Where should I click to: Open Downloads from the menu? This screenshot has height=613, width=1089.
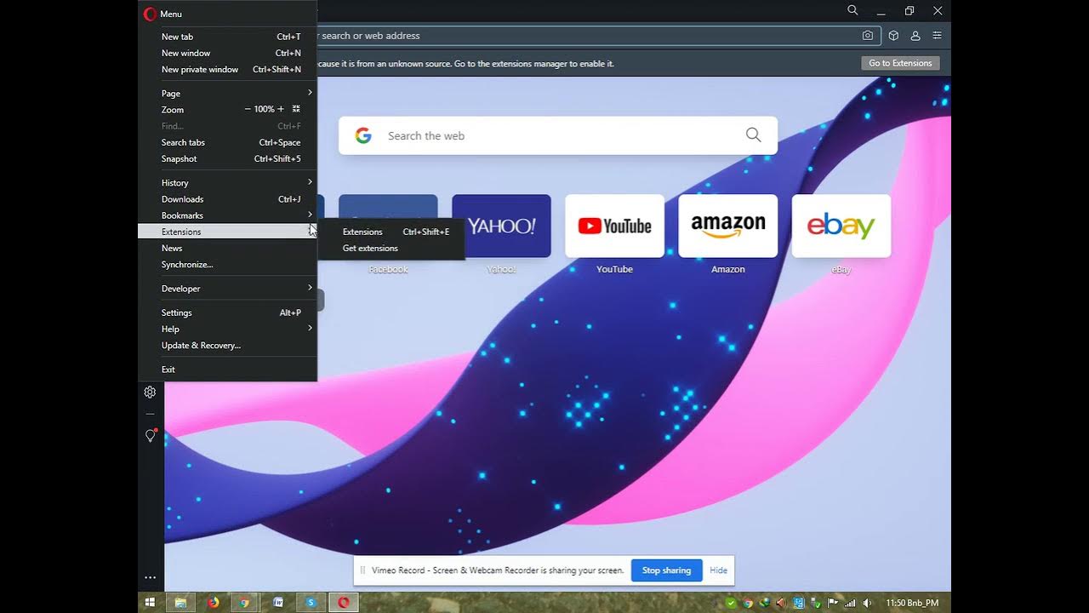tap(227, 199)
